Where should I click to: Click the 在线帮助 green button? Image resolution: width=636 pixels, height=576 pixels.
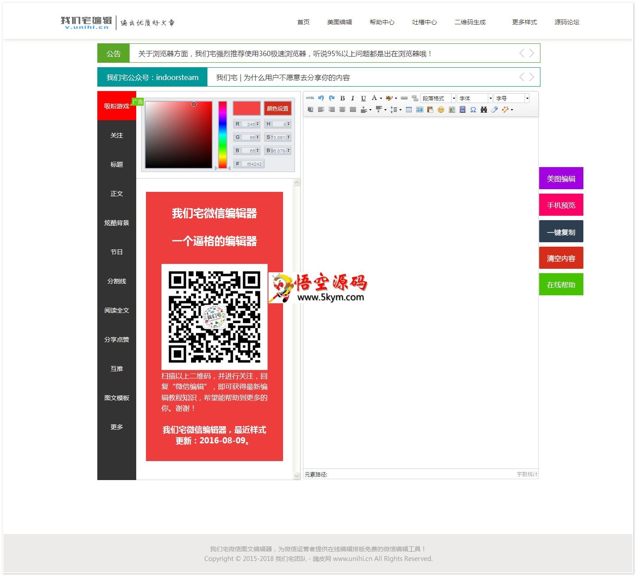(561, 285)
